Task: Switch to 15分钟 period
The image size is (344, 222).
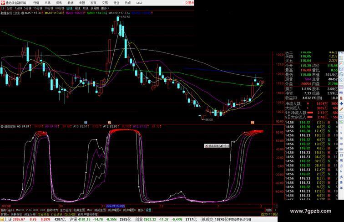Action: (38, 8)
